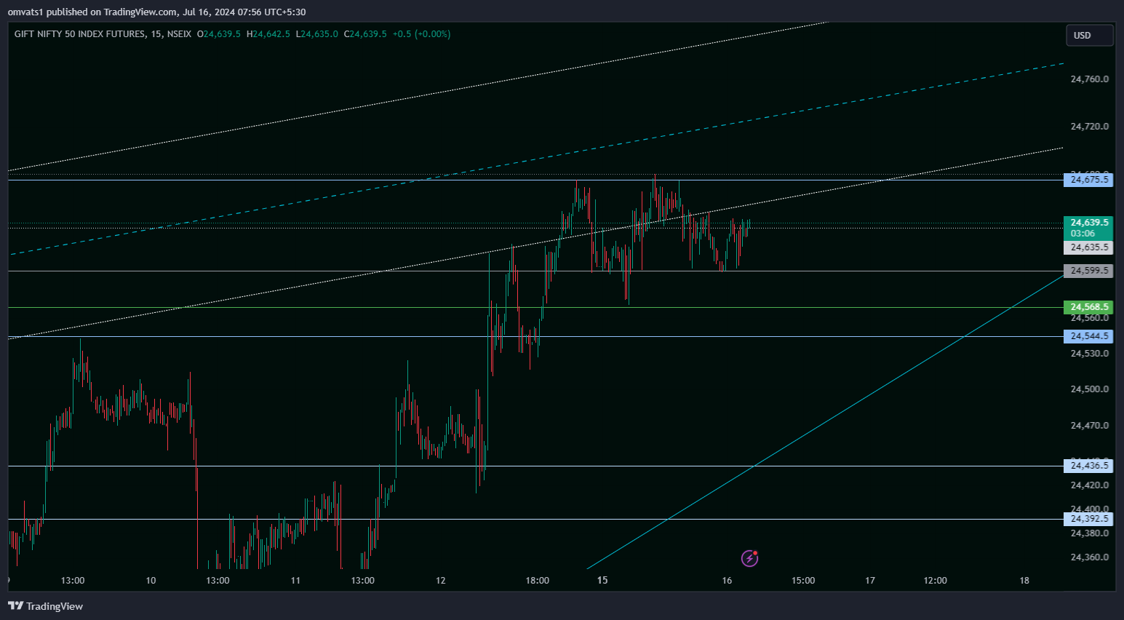Select the green 24,568.5 price label
This screenshot has height=620, width=1124.
(x=1088, y=307)
